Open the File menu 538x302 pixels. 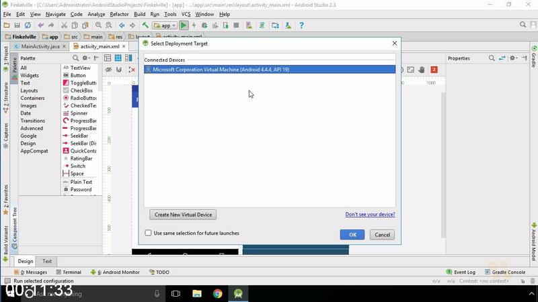pyautogui.click(x=7, y=14)
